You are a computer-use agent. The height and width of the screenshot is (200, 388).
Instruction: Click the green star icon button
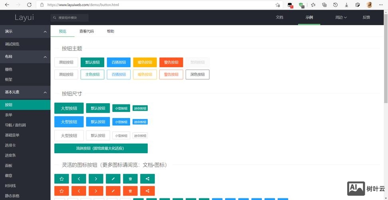[x=61, y=179]
